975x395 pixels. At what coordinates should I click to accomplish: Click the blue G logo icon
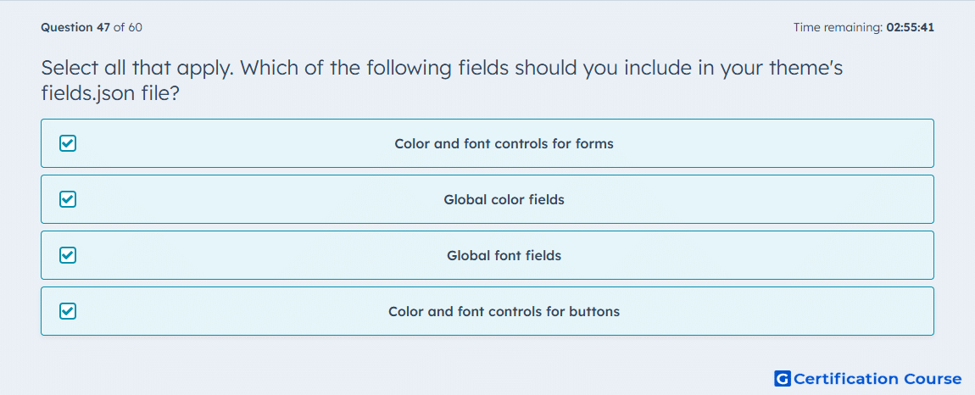point(783,379)
